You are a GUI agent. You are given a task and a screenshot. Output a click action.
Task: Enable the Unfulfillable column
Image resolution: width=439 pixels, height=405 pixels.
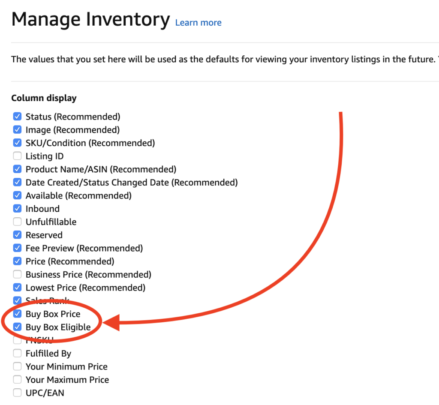17,222
